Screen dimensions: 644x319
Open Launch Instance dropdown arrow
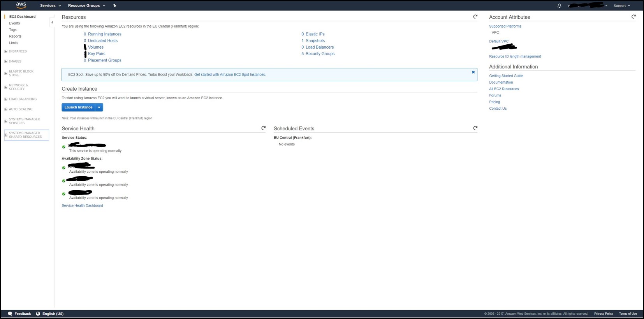tap(99, 107)
